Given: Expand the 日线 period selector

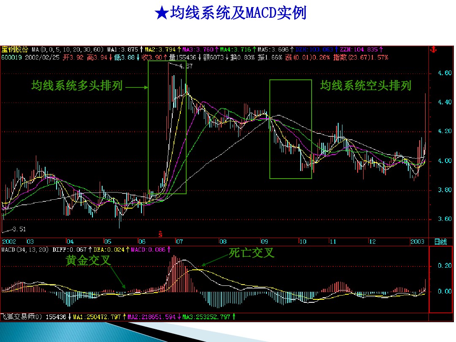Looking at the screenshot, I should click(x=441, y=241).
